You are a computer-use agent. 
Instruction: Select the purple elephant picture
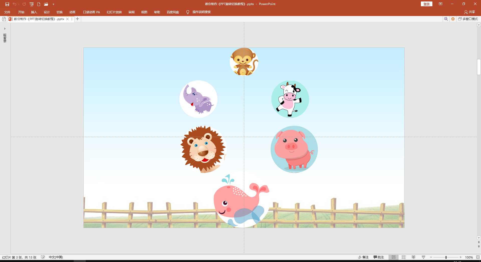click(198, 99)
